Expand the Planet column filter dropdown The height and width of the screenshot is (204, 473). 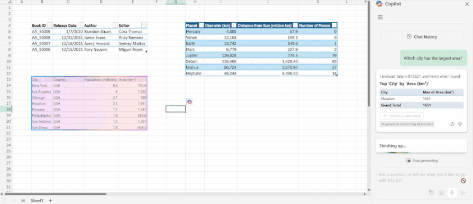[201, 25]
